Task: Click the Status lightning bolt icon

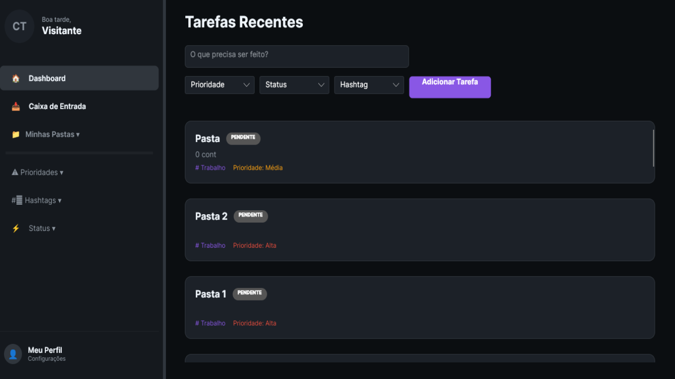Action: (16, 228)
